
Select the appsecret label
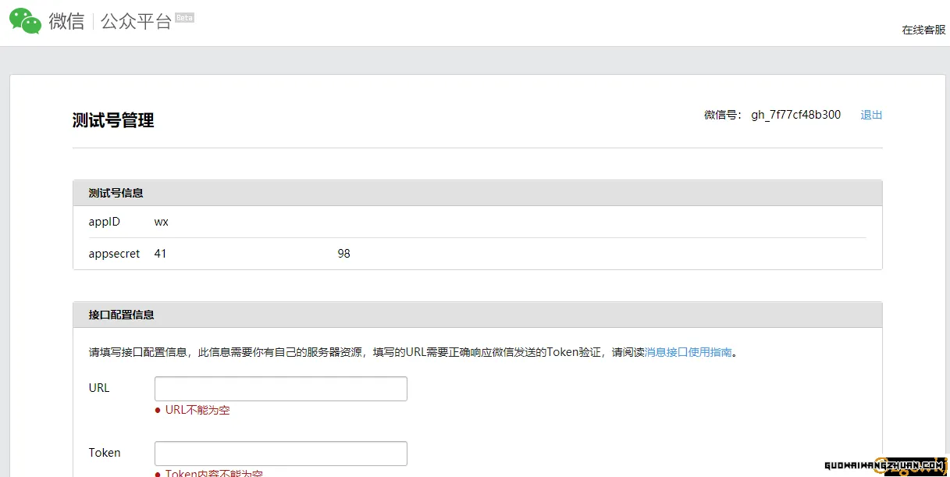115,254
